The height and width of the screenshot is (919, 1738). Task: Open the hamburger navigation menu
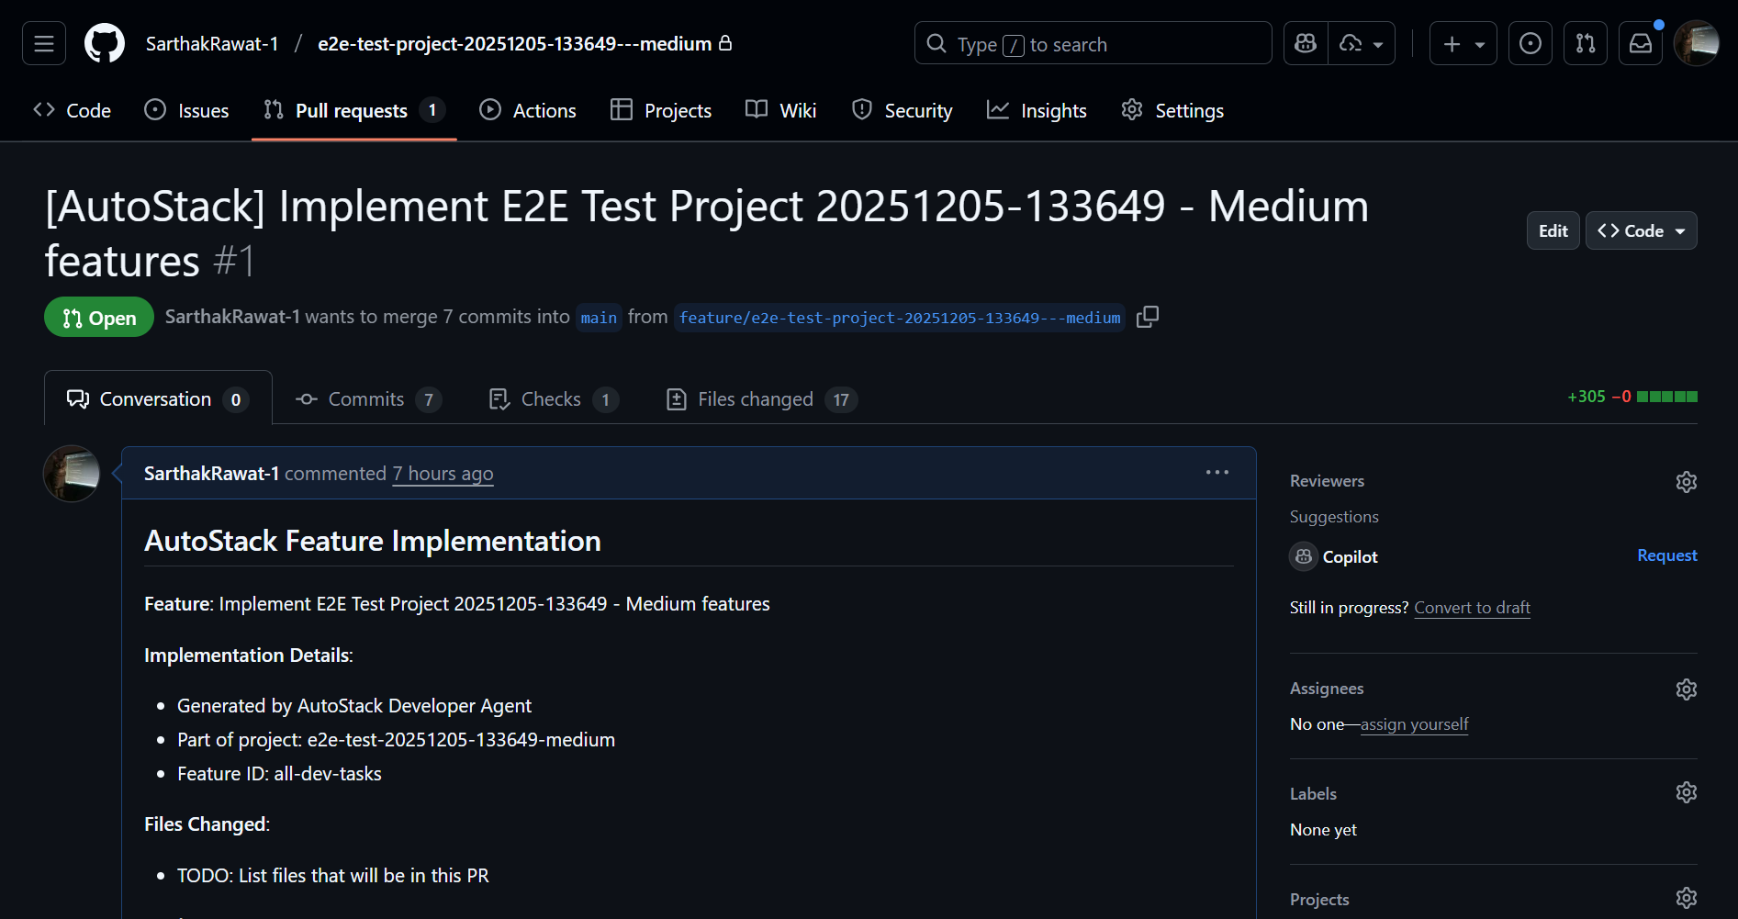44,43
